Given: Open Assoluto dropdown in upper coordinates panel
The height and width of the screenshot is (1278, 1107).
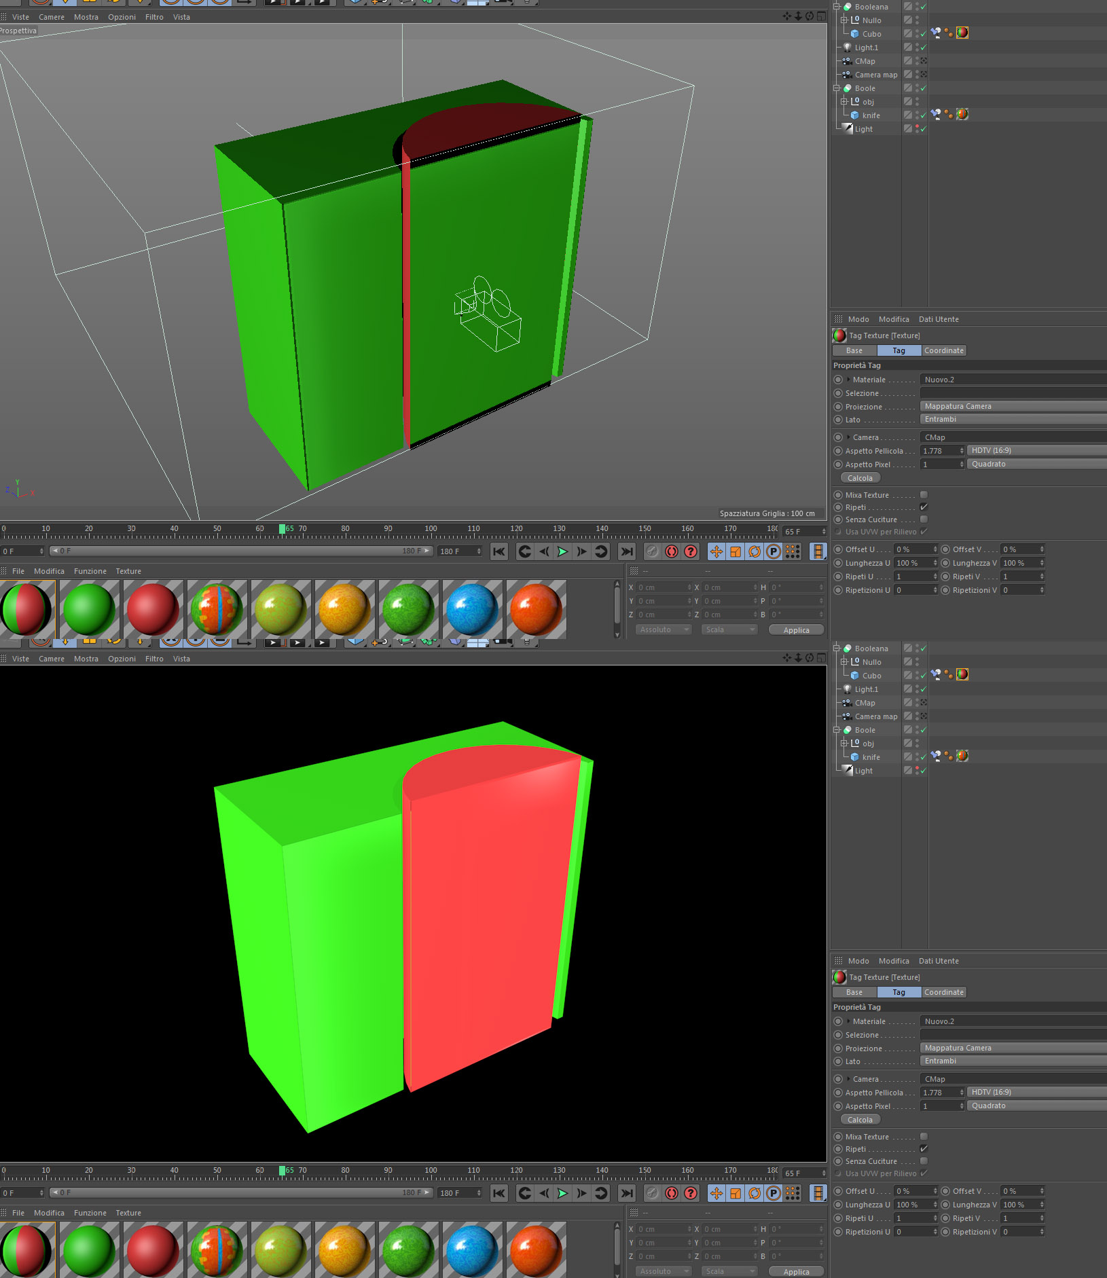Looking at the screenshot, I should (x=664, y=629).
